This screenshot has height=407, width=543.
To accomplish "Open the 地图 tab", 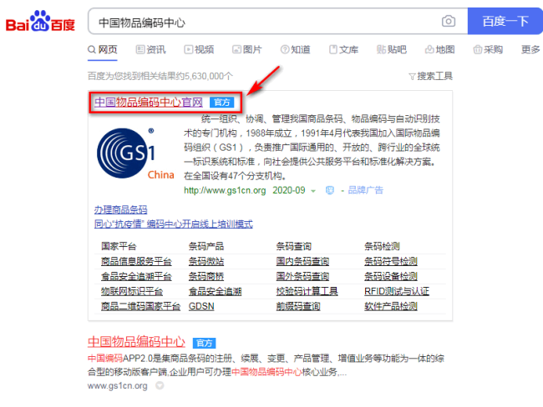I will click(439, 49).
